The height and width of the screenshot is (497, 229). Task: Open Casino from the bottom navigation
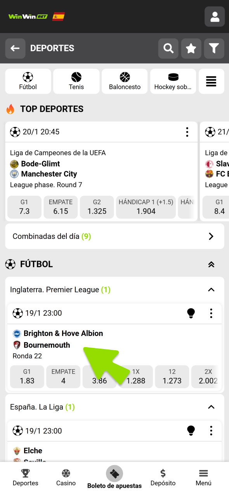click(x=66, y=477)
